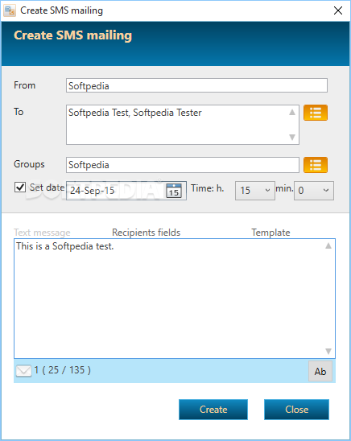The height and width of the screenshot is (441, 351).
Task: Open the calendar date picker icon
Action: tap(174, 191)
